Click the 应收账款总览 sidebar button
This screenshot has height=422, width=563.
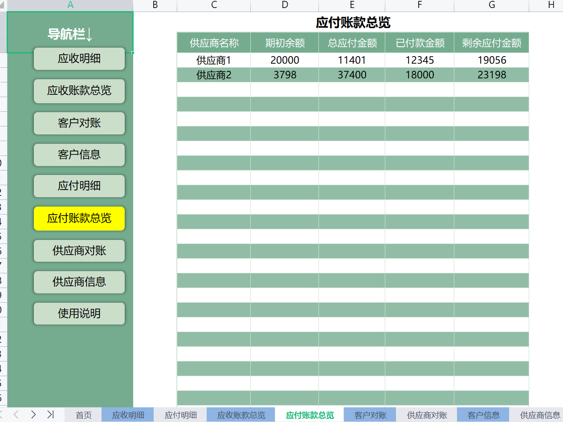(79, 91)
